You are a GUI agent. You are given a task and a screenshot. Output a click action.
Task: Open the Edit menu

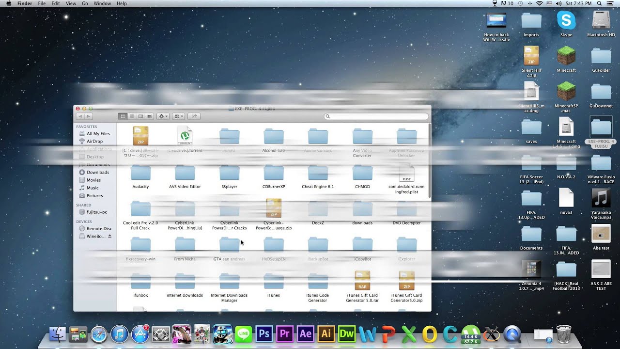(56, 3)
